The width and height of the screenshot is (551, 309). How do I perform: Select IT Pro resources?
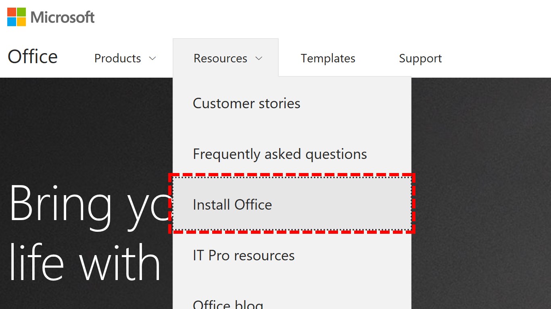(244, 255)
